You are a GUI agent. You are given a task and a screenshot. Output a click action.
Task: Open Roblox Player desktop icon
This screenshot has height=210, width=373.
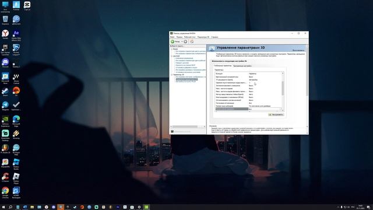pos(16,178)
